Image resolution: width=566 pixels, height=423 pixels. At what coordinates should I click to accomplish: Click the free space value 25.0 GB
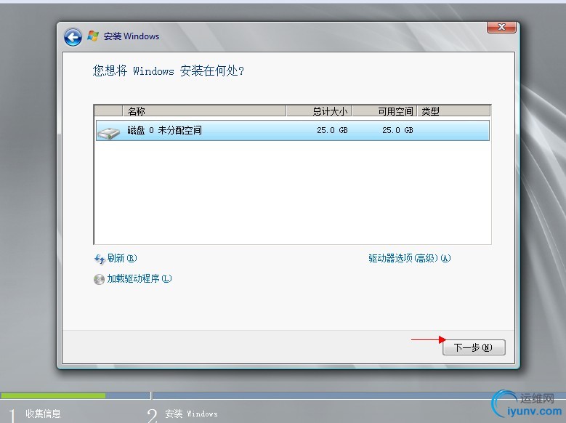click(x=397, y=130)
